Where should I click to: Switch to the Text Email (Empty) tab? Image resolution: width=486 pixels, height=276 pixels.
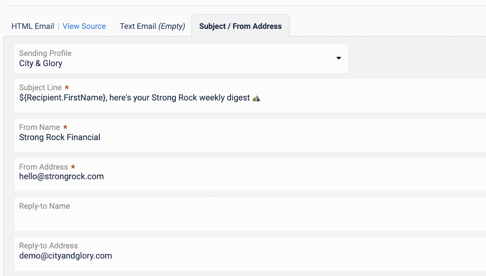(152, 26)
